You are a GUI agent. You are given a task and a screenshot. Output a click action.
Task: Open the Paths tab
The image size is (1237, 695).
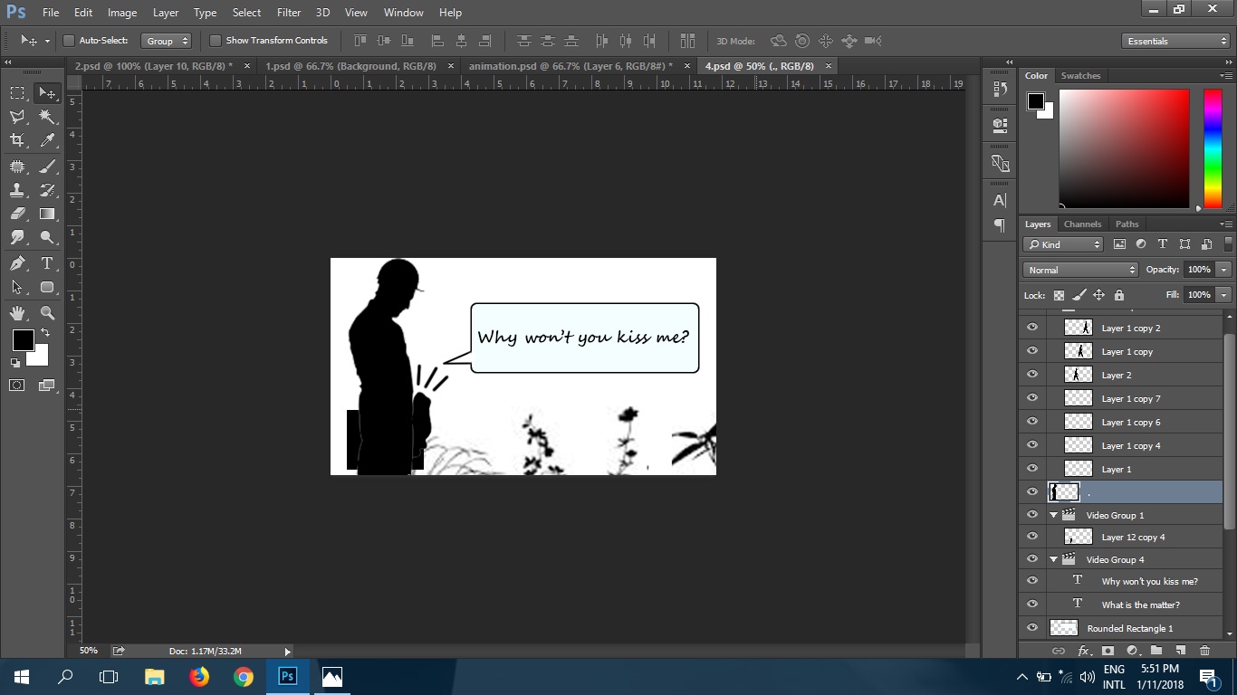point(1127,224)
